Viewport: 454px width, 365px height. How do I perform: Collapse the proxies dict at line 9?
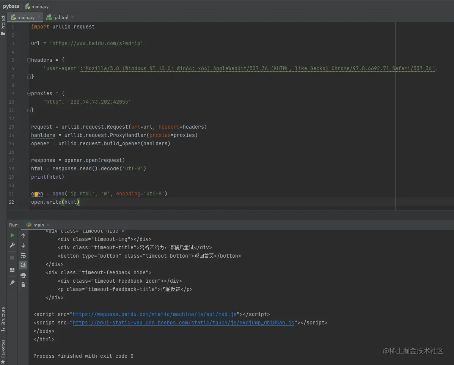(29, 94)
